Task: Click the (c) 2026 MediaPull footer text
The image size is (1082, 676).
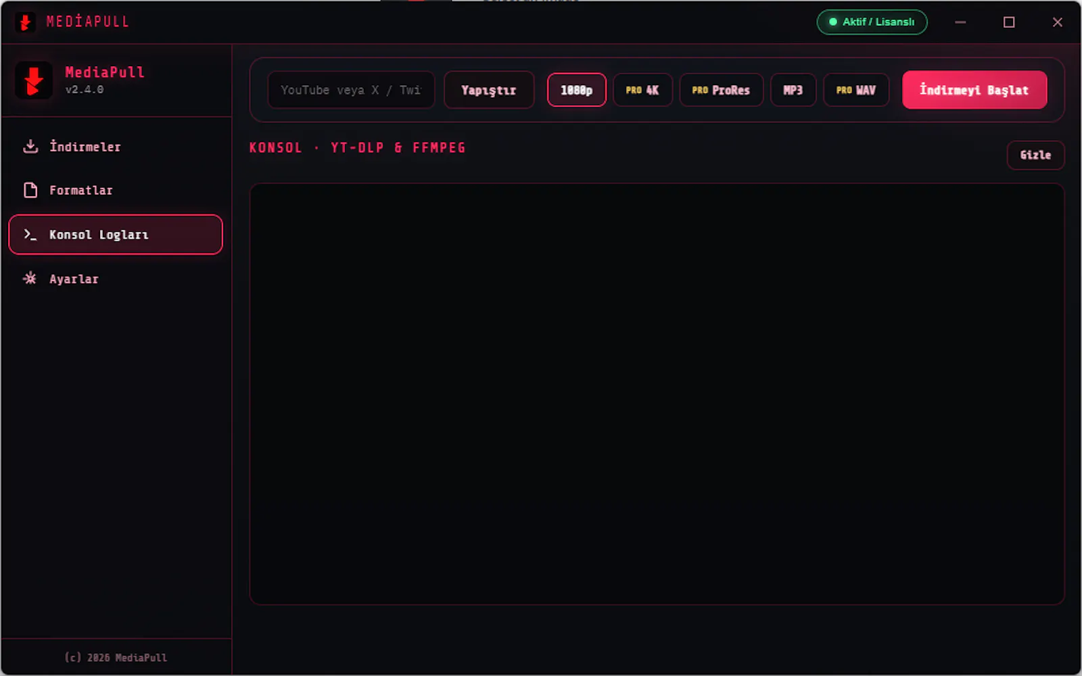Action: click(116, 657)
